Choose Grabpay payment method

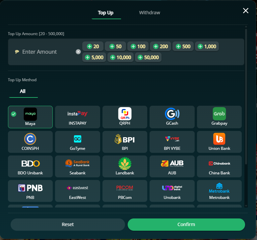pyautogui.click(x=219, y=117)
